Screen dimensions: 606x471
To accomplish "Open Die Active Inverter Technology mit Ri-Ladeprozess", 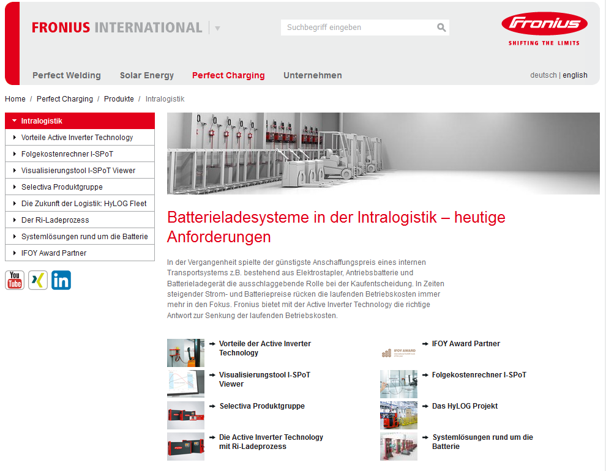I will [x=271, y=442].
